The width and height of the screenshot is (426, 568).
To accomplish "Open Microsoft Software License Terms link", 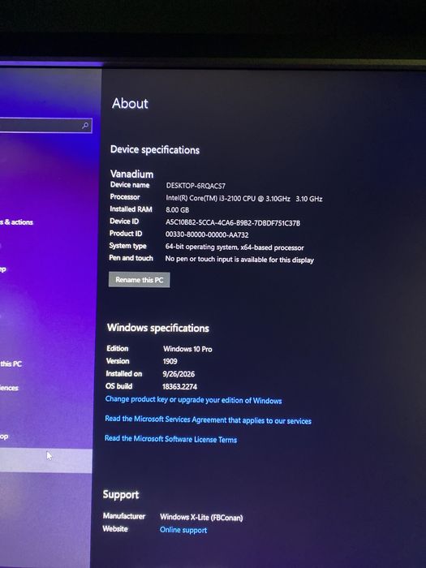I will (170, 439).
